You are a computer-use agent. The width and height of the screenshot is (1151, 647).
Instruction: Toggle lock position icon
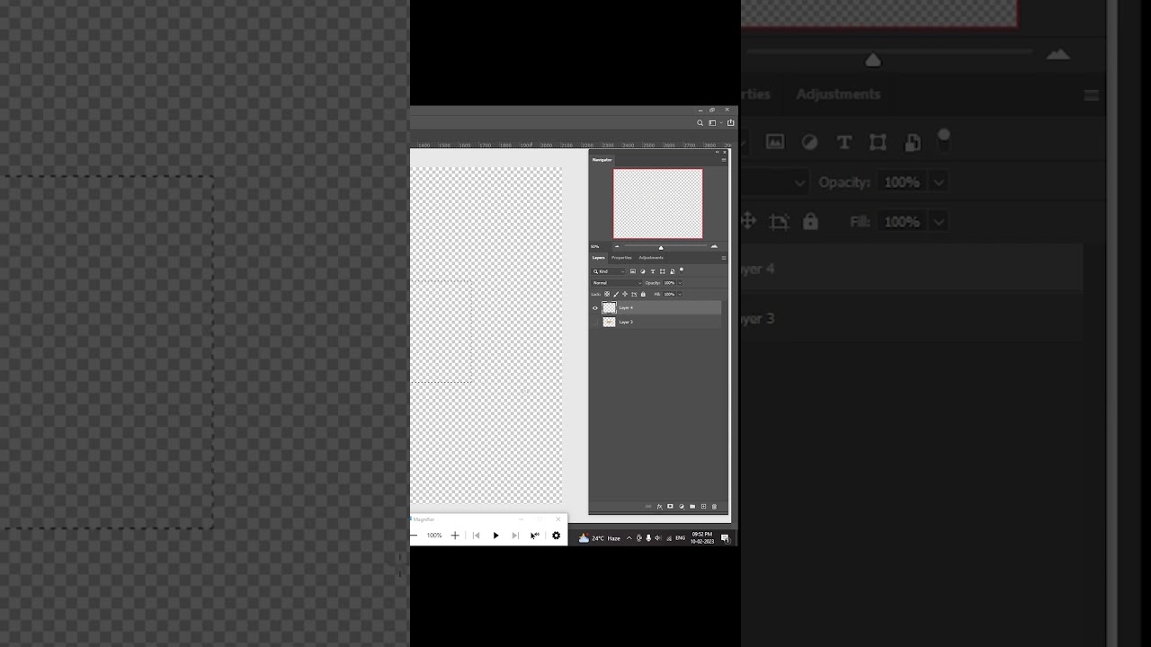tap(625, 294)
